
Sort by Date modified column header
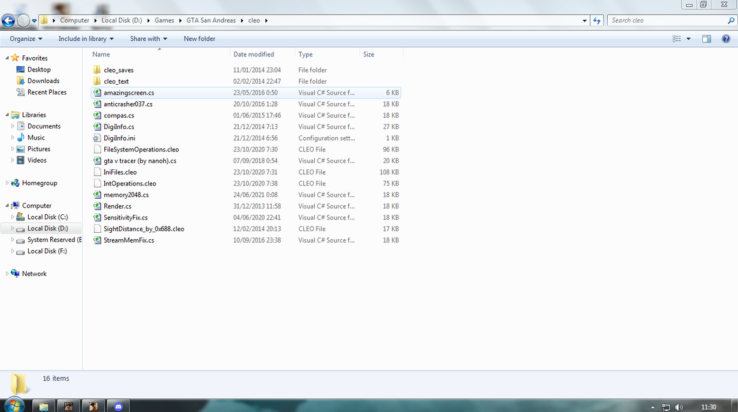(262, 54)
